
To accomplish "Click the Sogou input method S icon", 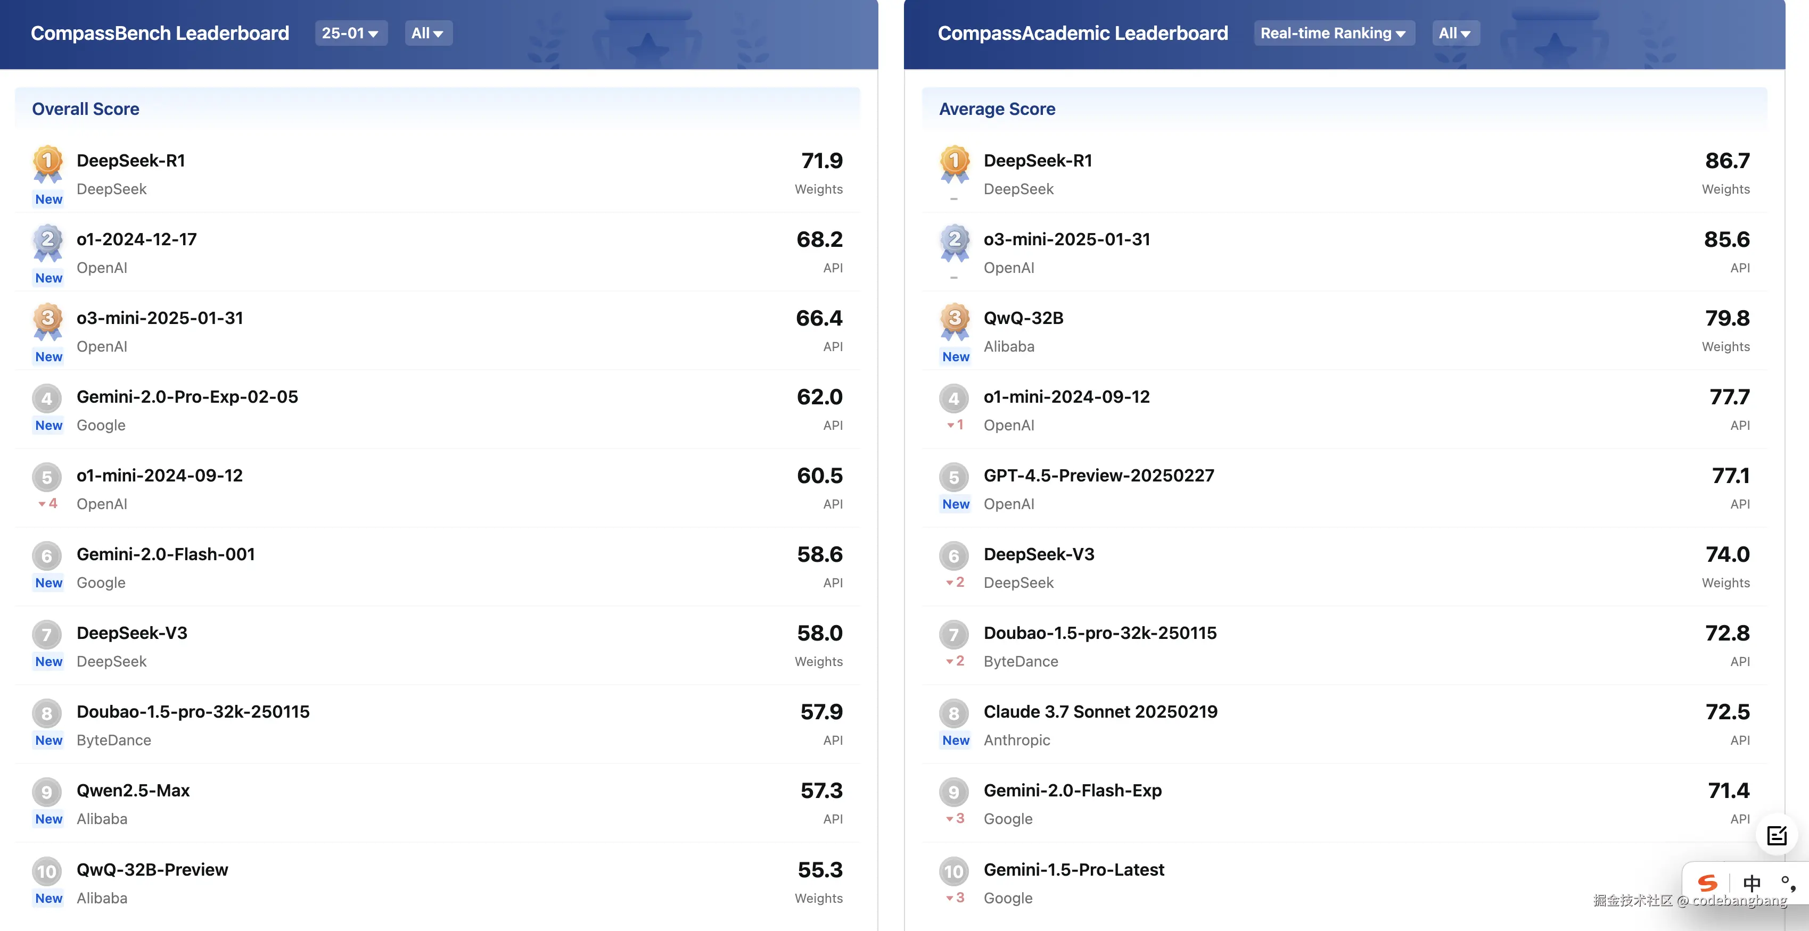I will point(1707,883).
